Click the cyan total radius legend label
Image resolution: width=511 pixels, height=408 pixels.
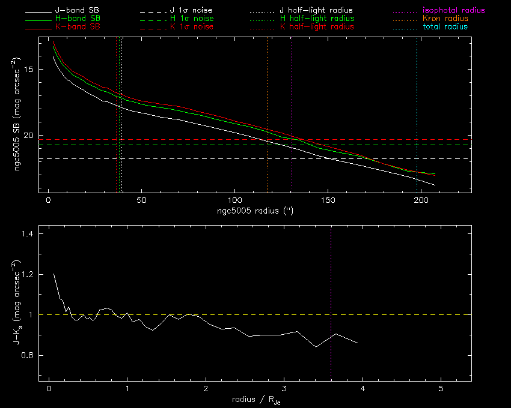click(x=445, y=27)
